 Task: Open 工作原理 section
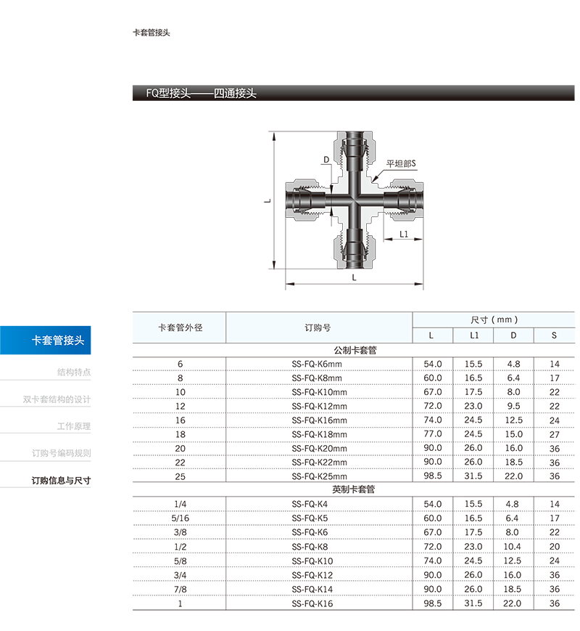[73, 426]
